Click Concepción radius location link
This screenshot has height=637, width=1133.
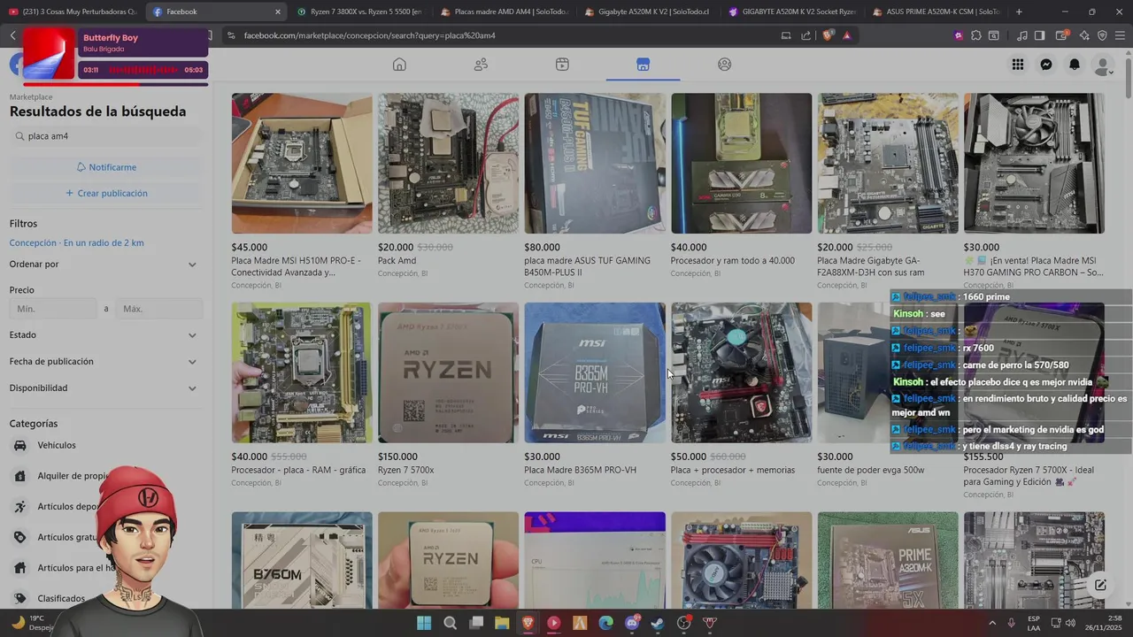click(76, 242)
